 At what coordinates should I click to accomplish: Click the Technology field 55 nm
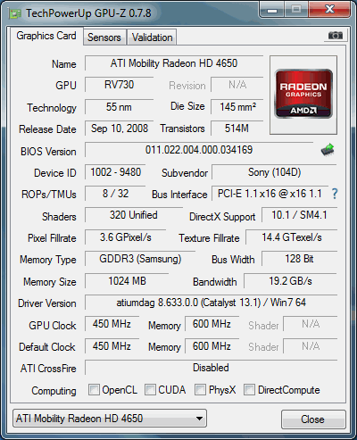[x=119, y=107]
